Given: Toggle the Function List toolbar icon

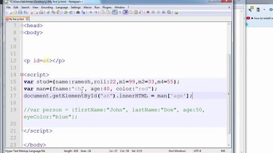Looking at the screenshot, I should tap(141, 12).
